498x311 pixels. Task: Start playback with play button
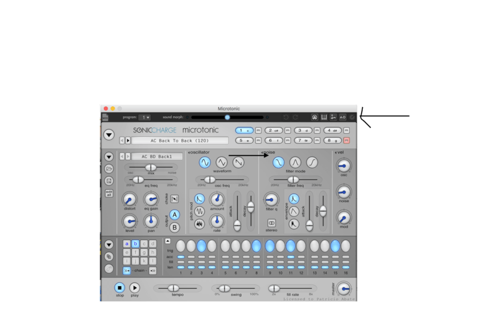coord(134,288)
